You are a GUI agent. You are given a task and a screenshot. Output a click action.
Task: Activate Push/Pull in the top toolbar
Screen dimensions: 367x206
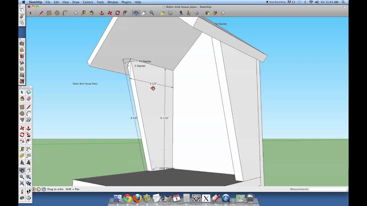[x=101, y=13]
